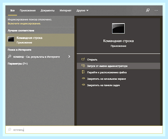Click the Поиск в Интернете heading
The width and height of the screenshot is (168, 139).
pos(20,50)
